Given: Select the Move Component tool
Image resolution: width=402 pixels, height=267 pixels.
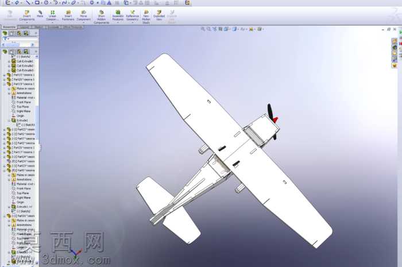Looking at the screenshot, I should click(83, 16).
